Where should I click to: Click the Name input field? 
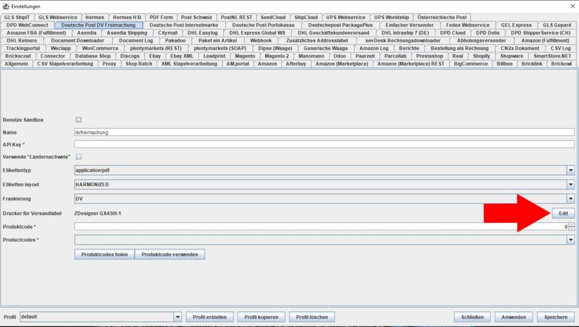pos(324,132)
